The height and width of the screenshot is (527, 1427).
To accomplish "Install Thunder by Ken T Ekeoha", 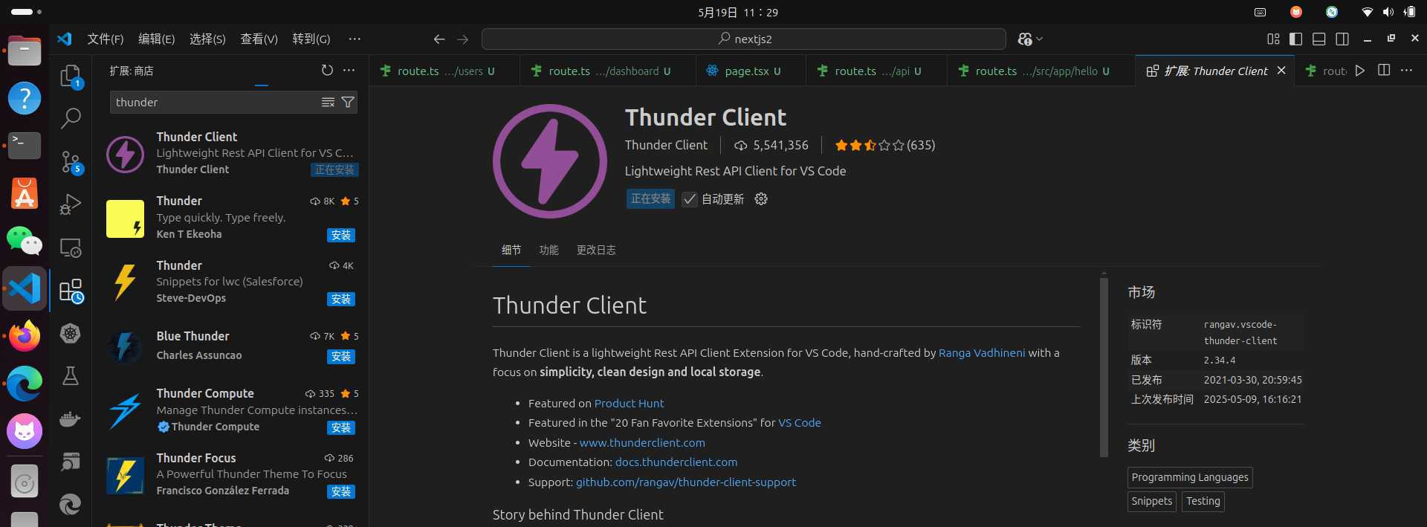I will tap(341, 235).
